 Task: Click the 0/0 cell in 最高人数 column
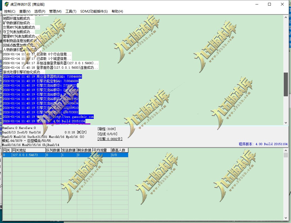pyautogui.click(x=120, y=155)
